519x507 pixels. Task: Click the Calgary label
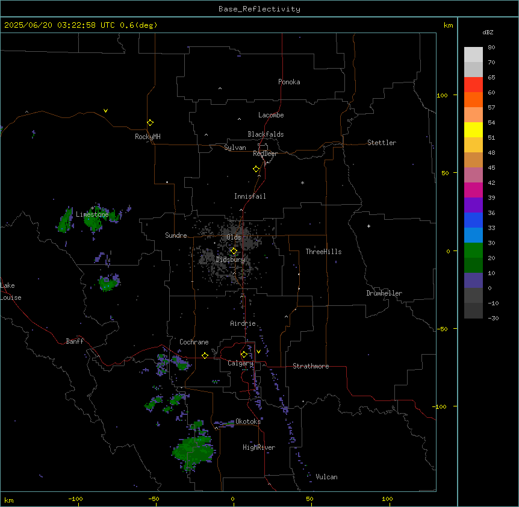(240, 363)
